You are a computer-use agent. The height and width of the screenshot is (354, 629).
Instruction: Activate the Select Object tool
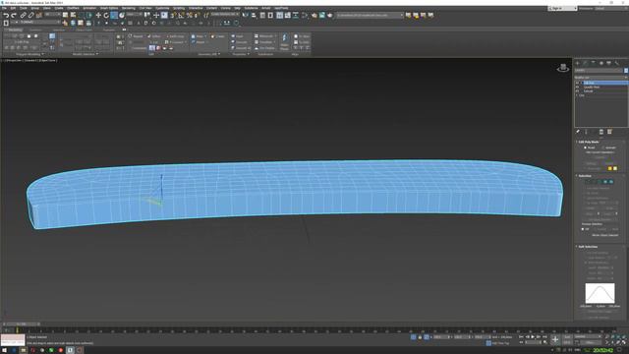[x=65, y=16]
